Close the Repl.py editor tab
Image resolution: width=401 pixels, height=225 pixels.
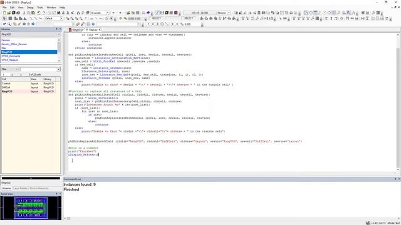(100, 30)
